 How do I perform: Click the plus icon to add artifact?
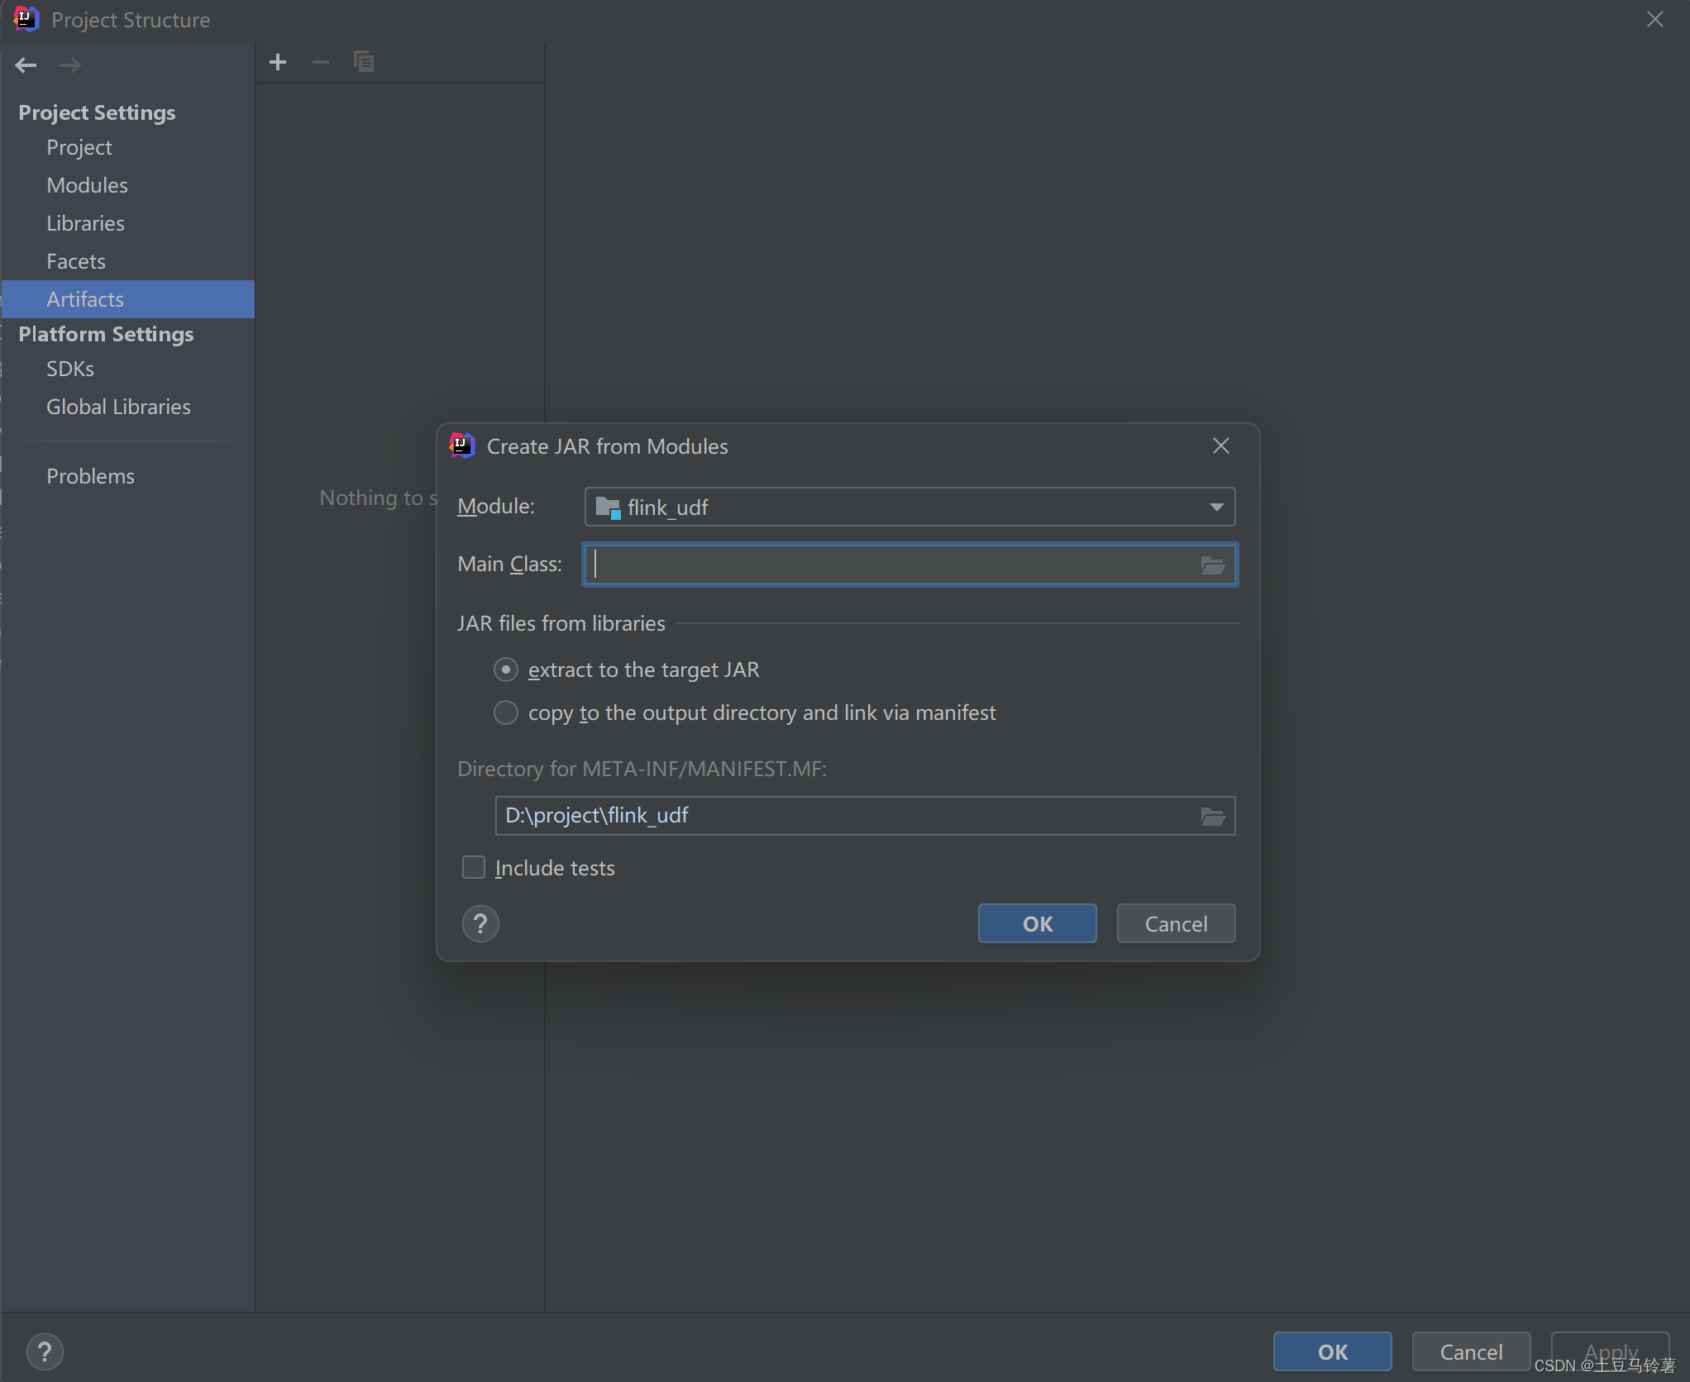tap(278, 62)
